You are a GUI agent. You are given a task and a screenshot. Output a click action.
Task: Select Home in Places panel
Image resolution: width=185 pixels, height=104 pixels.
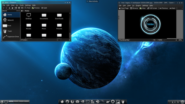tap(11, 15)
